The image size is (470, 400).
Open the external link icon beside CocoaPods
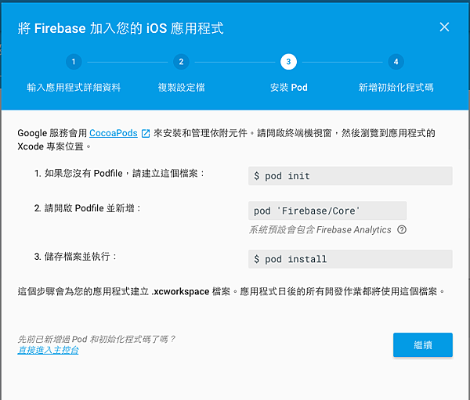(x=145, y=134)
